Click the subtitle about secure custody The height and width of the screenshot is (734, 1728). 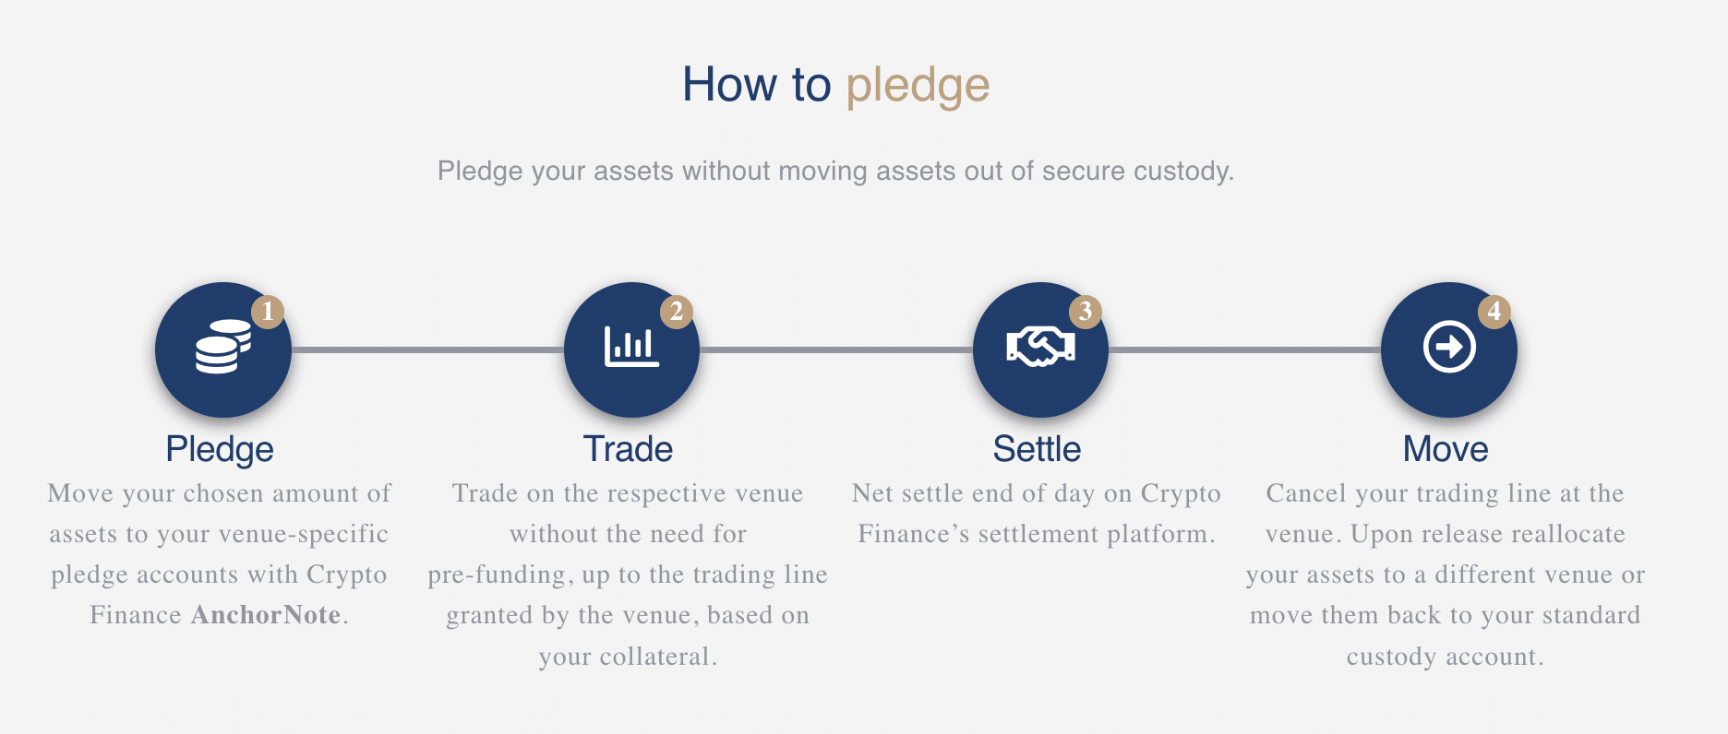tap(835, 171)
